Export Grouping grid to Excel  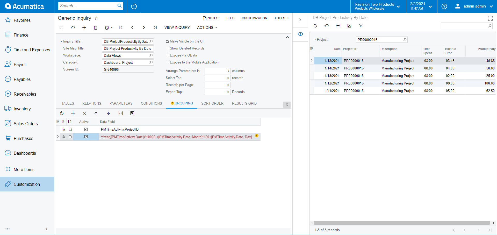[x=132, y=113]
